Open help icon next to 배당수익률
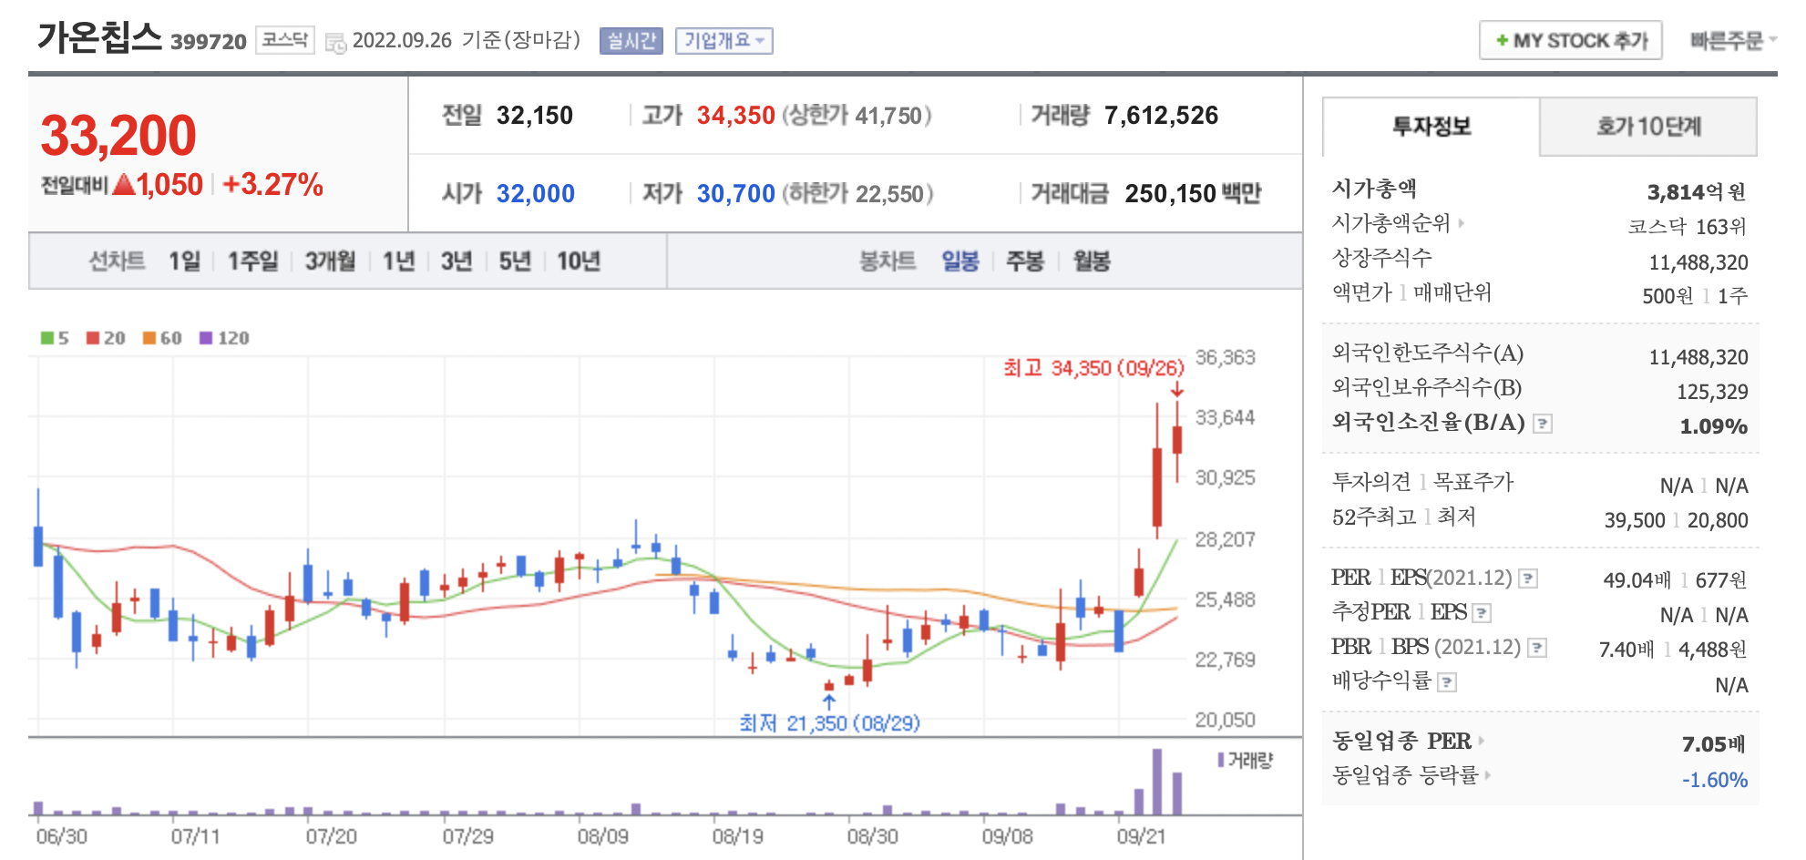Screen dimensions: 1806x860 point(1447,682)
